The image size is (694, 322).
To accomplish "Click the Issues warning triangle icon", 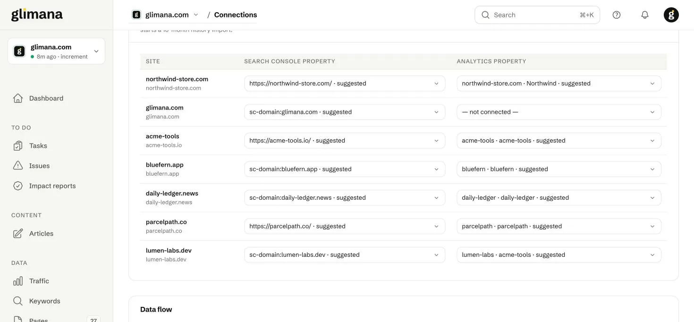I will pyautogui.click(x=18, y=166).
